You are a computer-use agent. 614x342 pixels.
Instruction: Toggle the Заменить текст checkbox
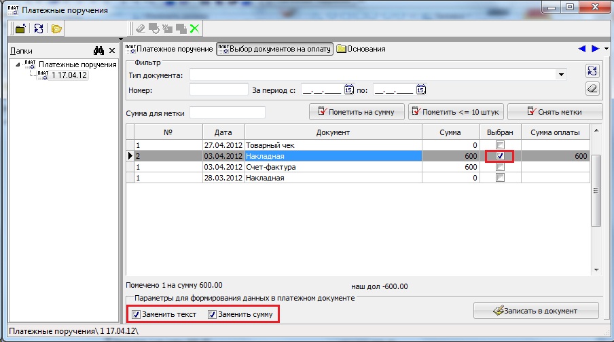136,314
